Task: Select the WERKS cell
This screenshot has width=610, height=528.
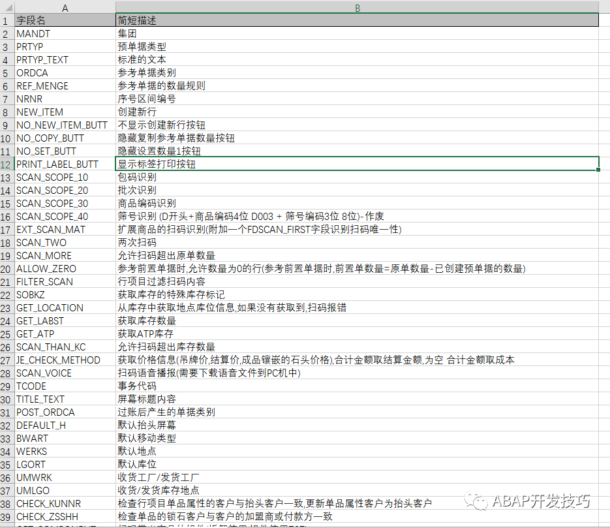Action: pos(65,451)
